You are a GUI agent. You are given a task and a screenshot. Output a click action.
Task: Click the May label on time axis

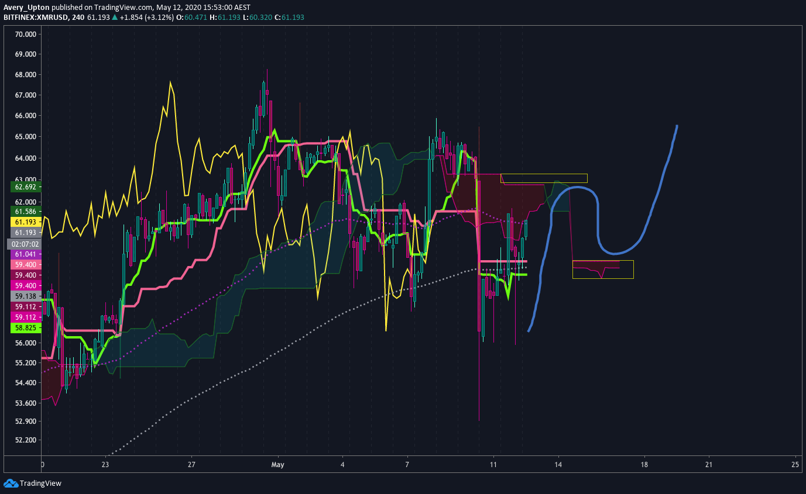tap(277, 465)
